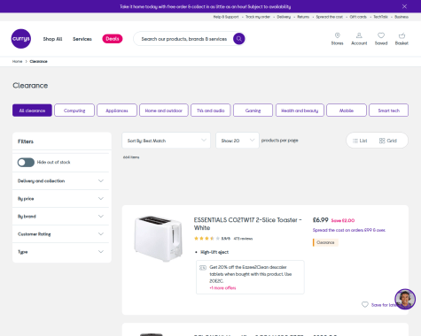Focus the product search field
The width and height of the screenshot is (421, 336).
tap(184, 39)
